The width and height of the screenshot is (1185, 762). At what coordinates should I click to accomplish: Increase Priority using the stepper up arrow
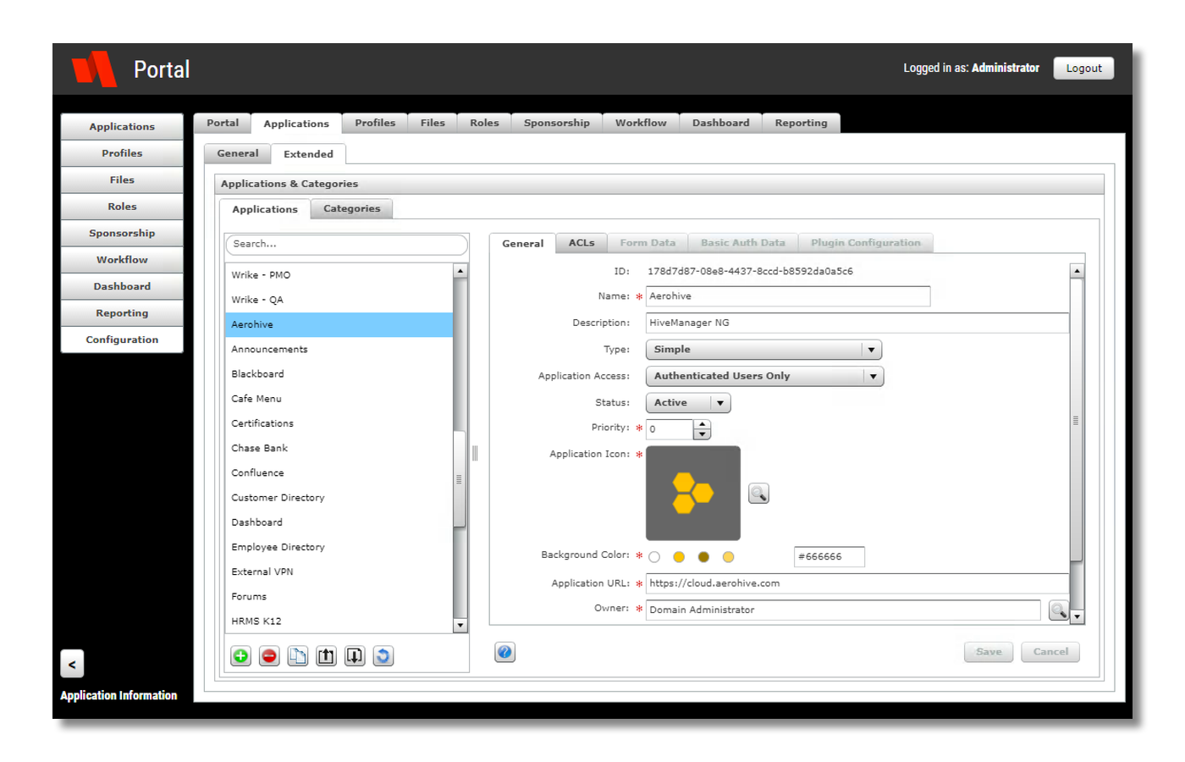pos(703,424)
